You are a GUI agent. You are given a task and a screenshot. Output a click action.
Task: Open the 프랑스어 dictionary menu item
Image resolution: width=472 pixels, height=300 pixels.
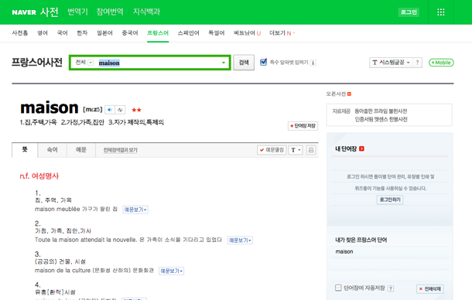point(158,32)
